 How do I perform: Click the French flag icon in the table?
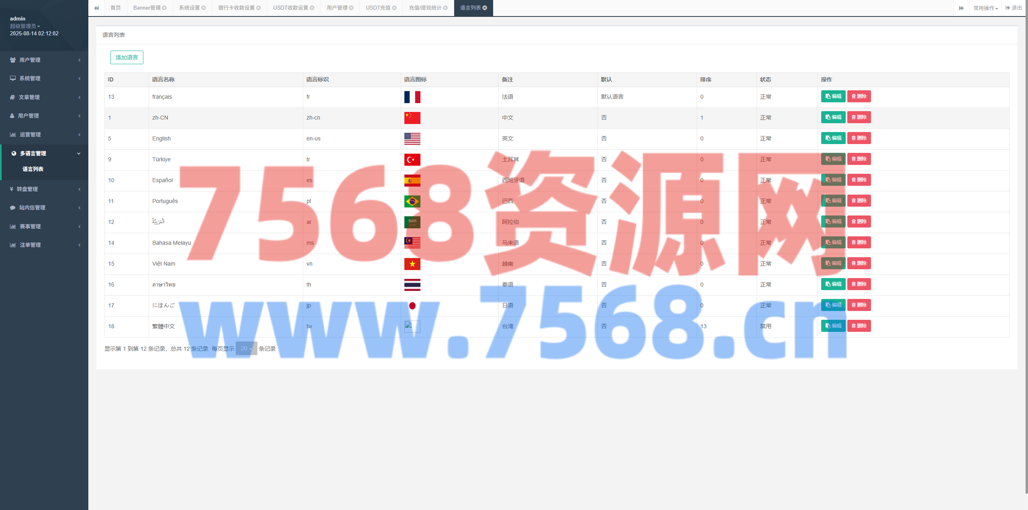412,97
